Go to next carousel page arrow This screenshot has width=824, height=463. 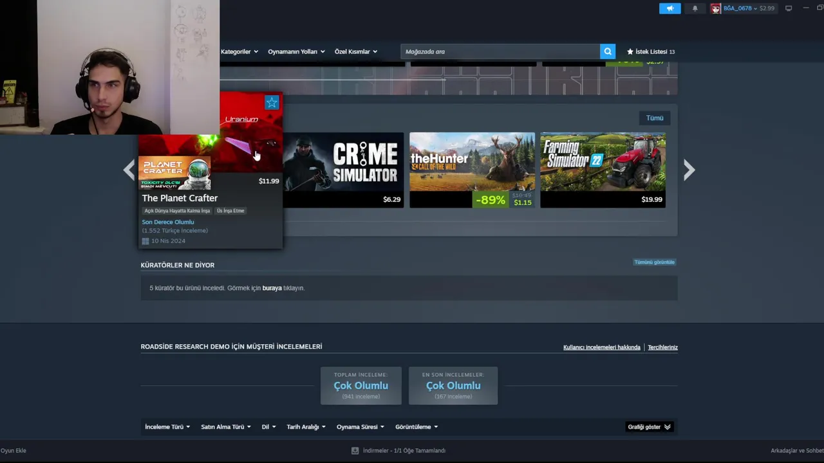coord(689,170)
